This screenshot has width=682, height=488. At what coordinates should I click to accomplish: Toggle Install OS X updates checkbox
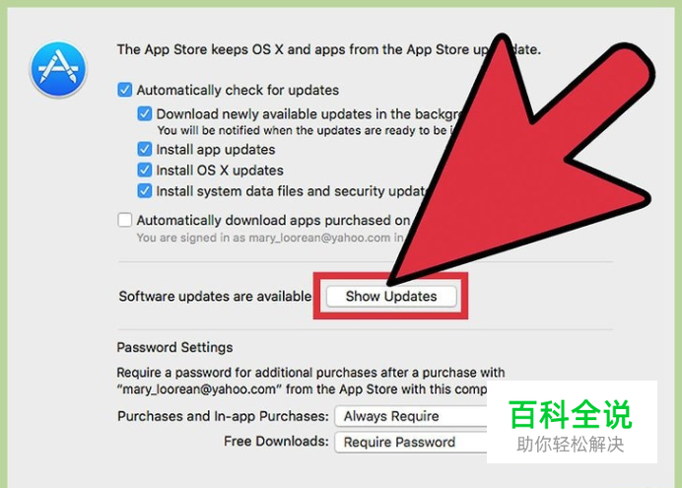(145, 170)
